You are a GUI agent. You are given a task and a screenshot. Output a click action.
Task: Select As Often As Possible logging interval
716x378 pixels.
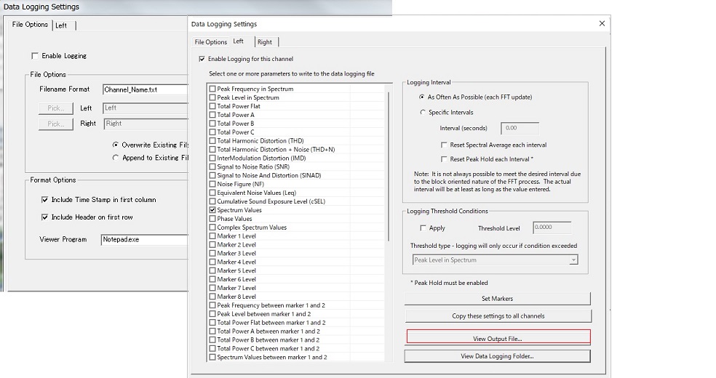[422, 97]
